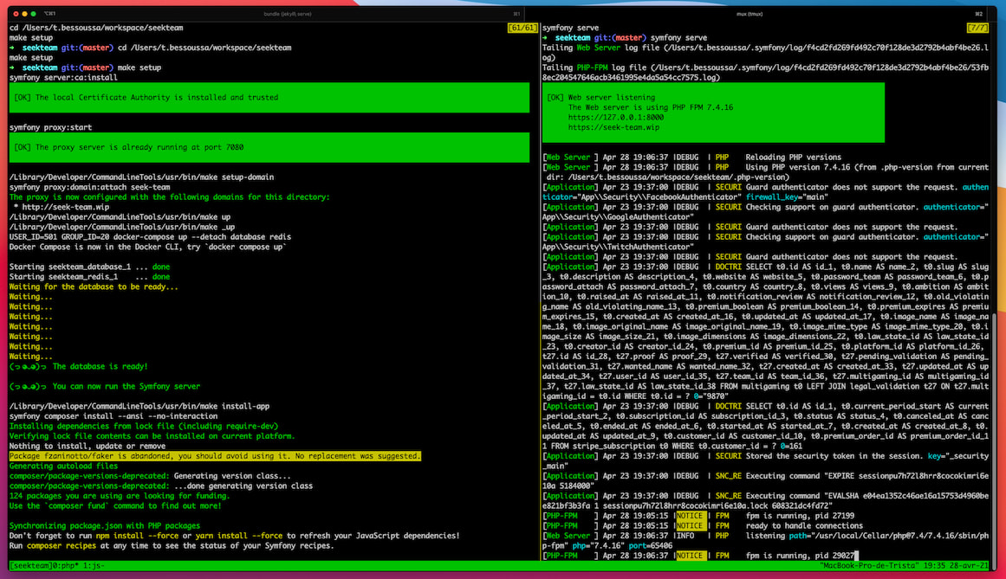Image resolution: width=1006 pixels, height=579 pixels.
Task: Click 'You can now run the Symfony server' line
Action: [105, 386]
